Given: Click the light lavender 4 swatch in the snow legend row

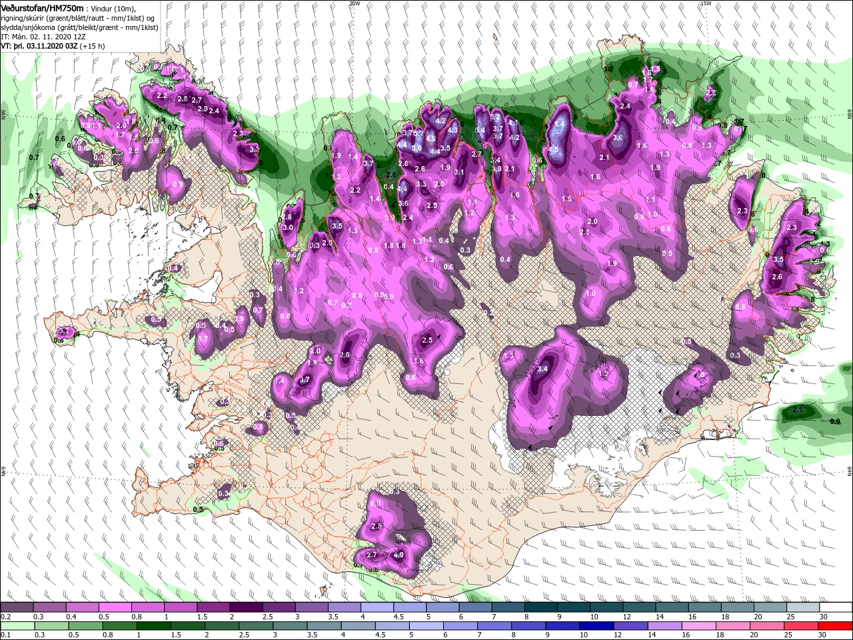Looking at the screenshot, I should point(377,607).
